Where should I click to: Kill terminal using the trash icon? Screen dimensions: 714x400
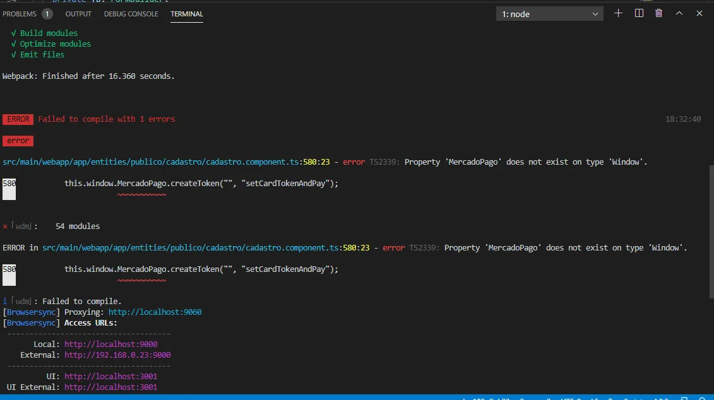659,13
